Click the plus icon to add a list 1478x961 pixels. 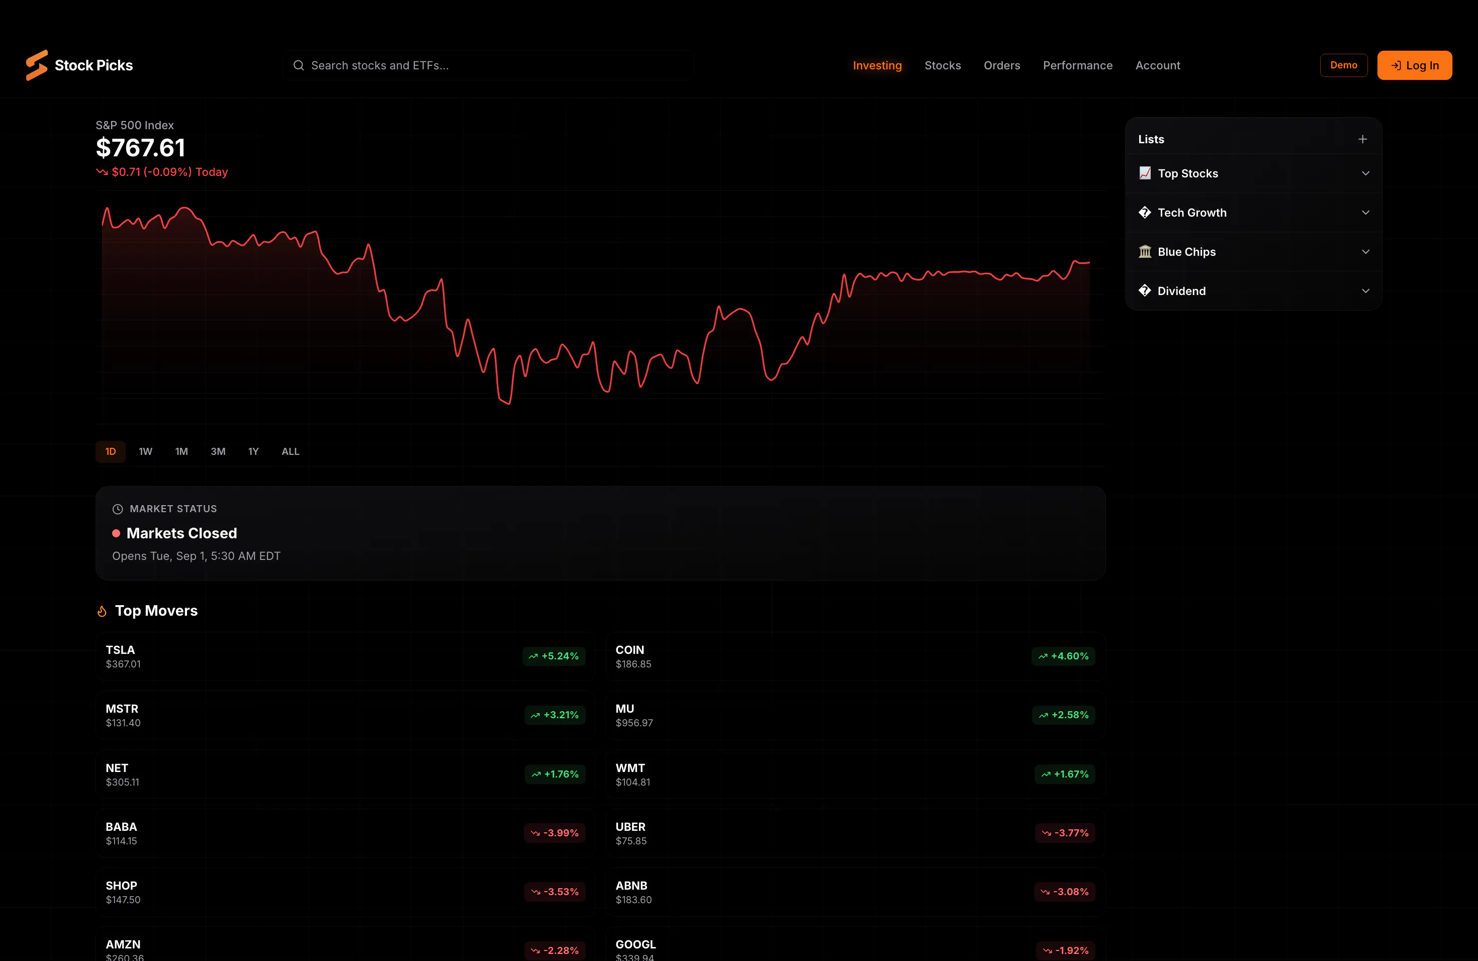(1362, 139)
